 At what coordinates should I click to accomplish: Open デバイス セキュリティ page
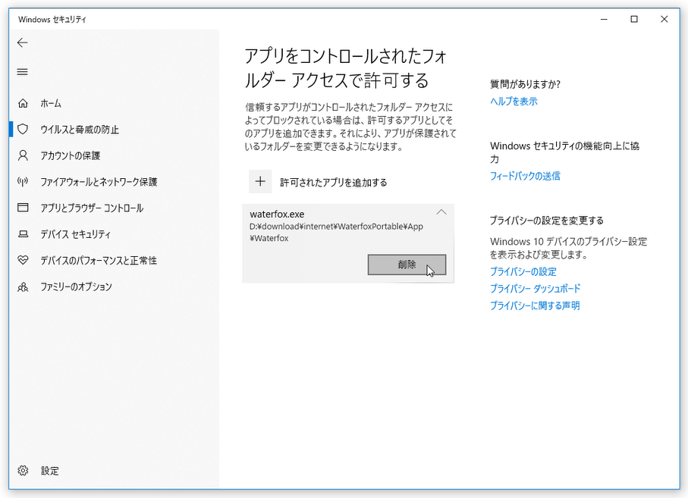[75, 234]
